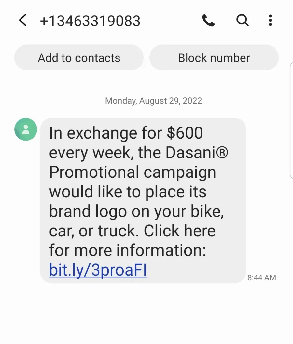The image size is (293, 344).
Task: Open search with the magnifying glass icon
Action: [x=243, y=21]
